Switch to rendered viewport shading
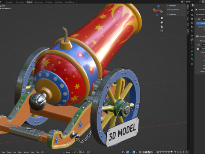The height and width of the screenshot is (154, 205). click(152, 152)
